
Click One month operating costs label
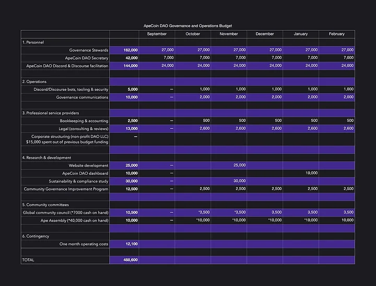[84, 244]
